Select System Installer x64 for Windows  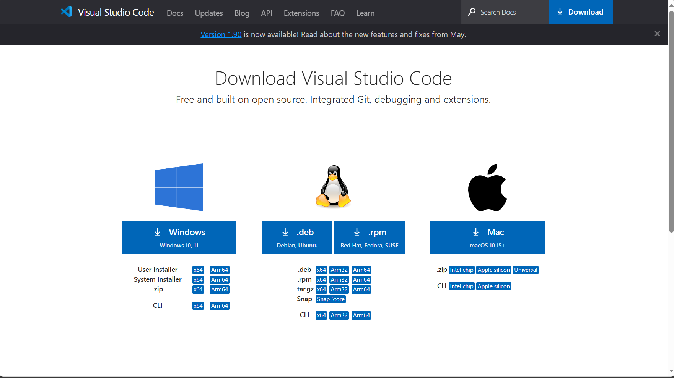tap(198, 280)
